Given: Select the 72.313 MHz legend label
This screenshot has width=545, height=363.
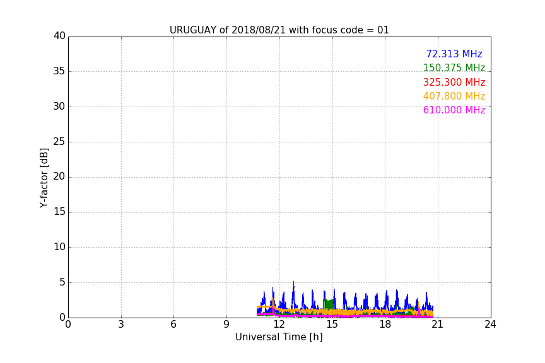Looking at the screenshot, I should click(x=454, y=54).
